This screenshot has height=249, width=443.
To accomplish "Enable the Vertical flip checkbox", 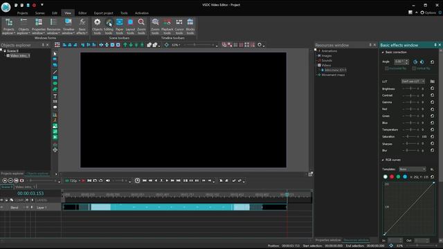I will pos(414,68).
